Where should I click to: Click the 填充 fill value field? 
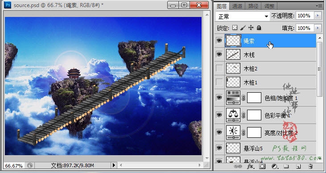point(305,28)
